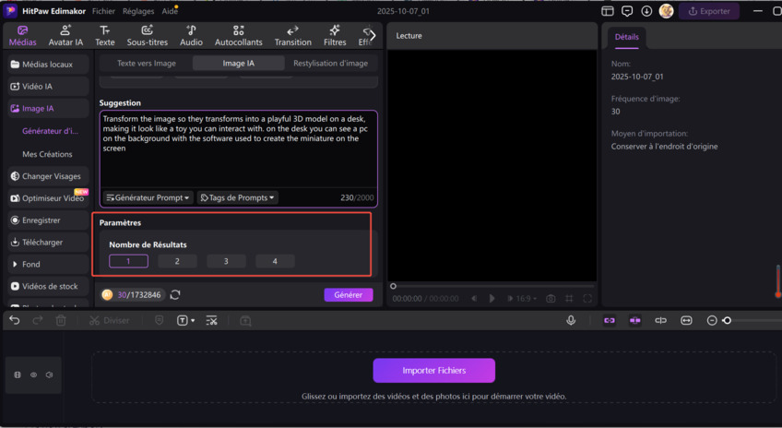Open the layout switcher icon
The width and height of the screenshot is (782, 428).
[607, 11]
